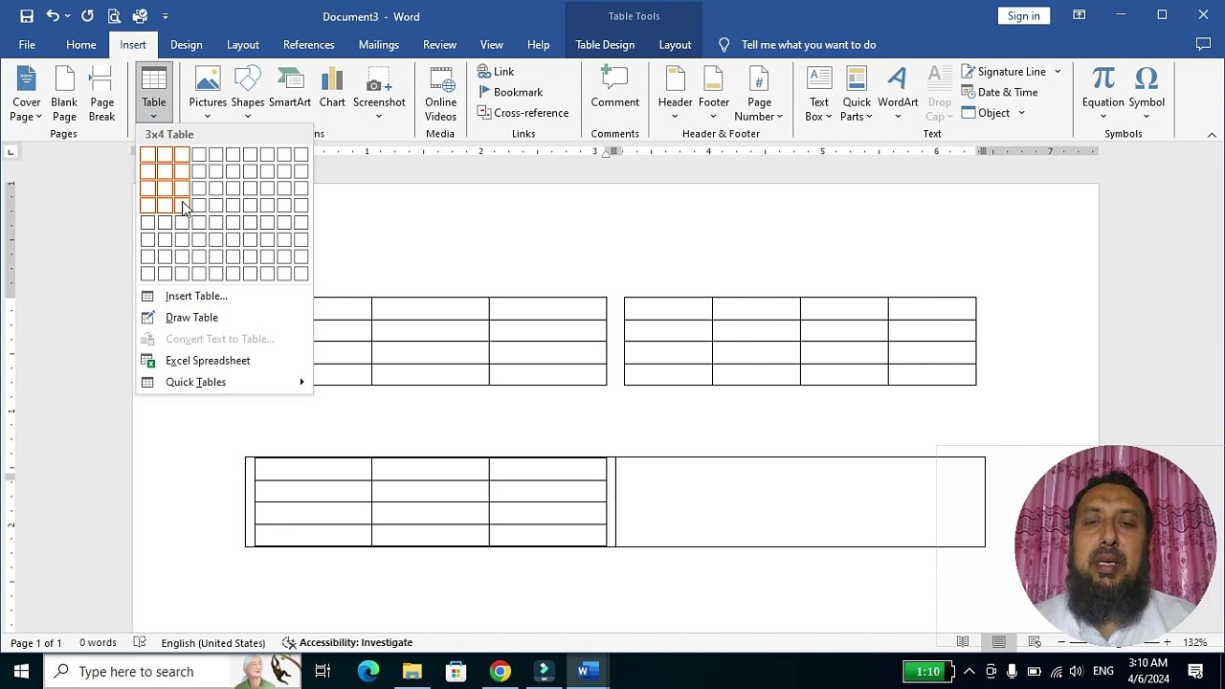1225x689 pixels.
Task: Click the Bookmark icon in Links
Action: click(x=485, y=92)
